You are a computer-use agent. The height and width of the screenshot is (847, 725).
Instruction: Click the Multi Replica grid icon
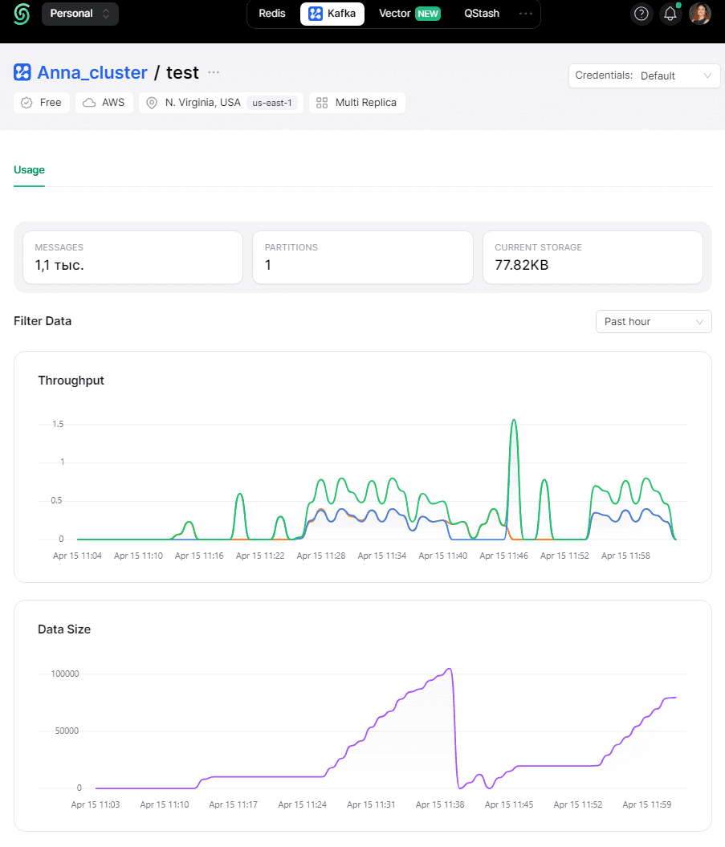point(322,103)
